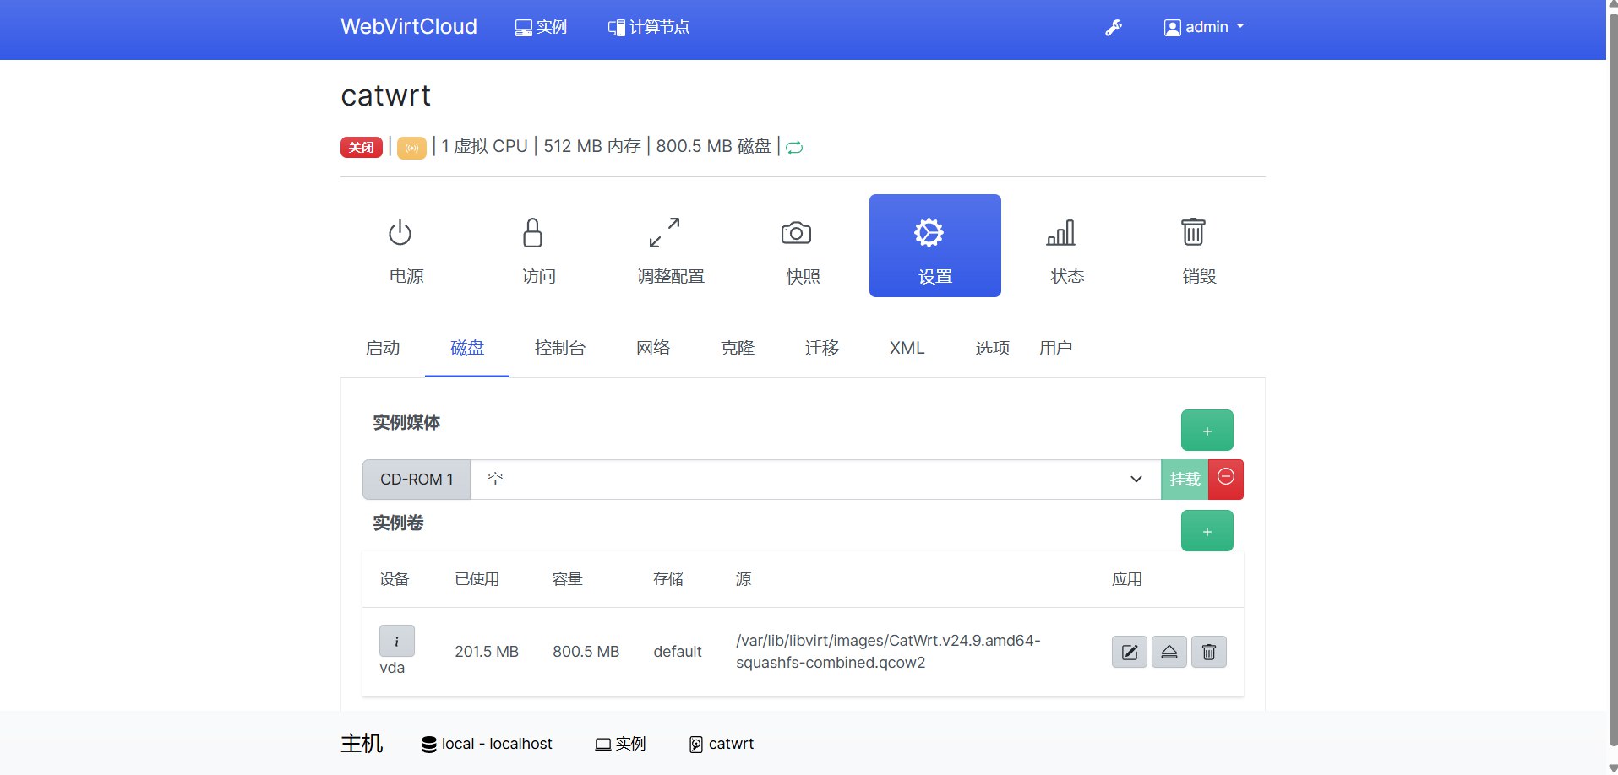Click the 应用 column header
Screen dimensions: 1618x775
point(1127,579)
